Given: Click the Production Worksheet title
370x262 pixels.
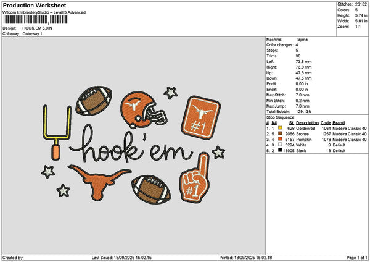Looking at the screenshot, I should 35,5.
